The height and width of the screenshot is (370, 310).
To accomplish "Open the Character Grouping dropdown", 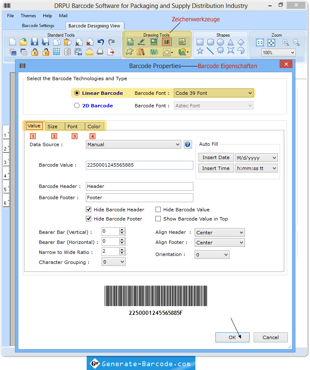I will tap(113, 262).
